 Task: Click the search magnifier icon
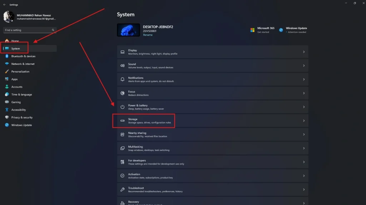pos(53,30)
